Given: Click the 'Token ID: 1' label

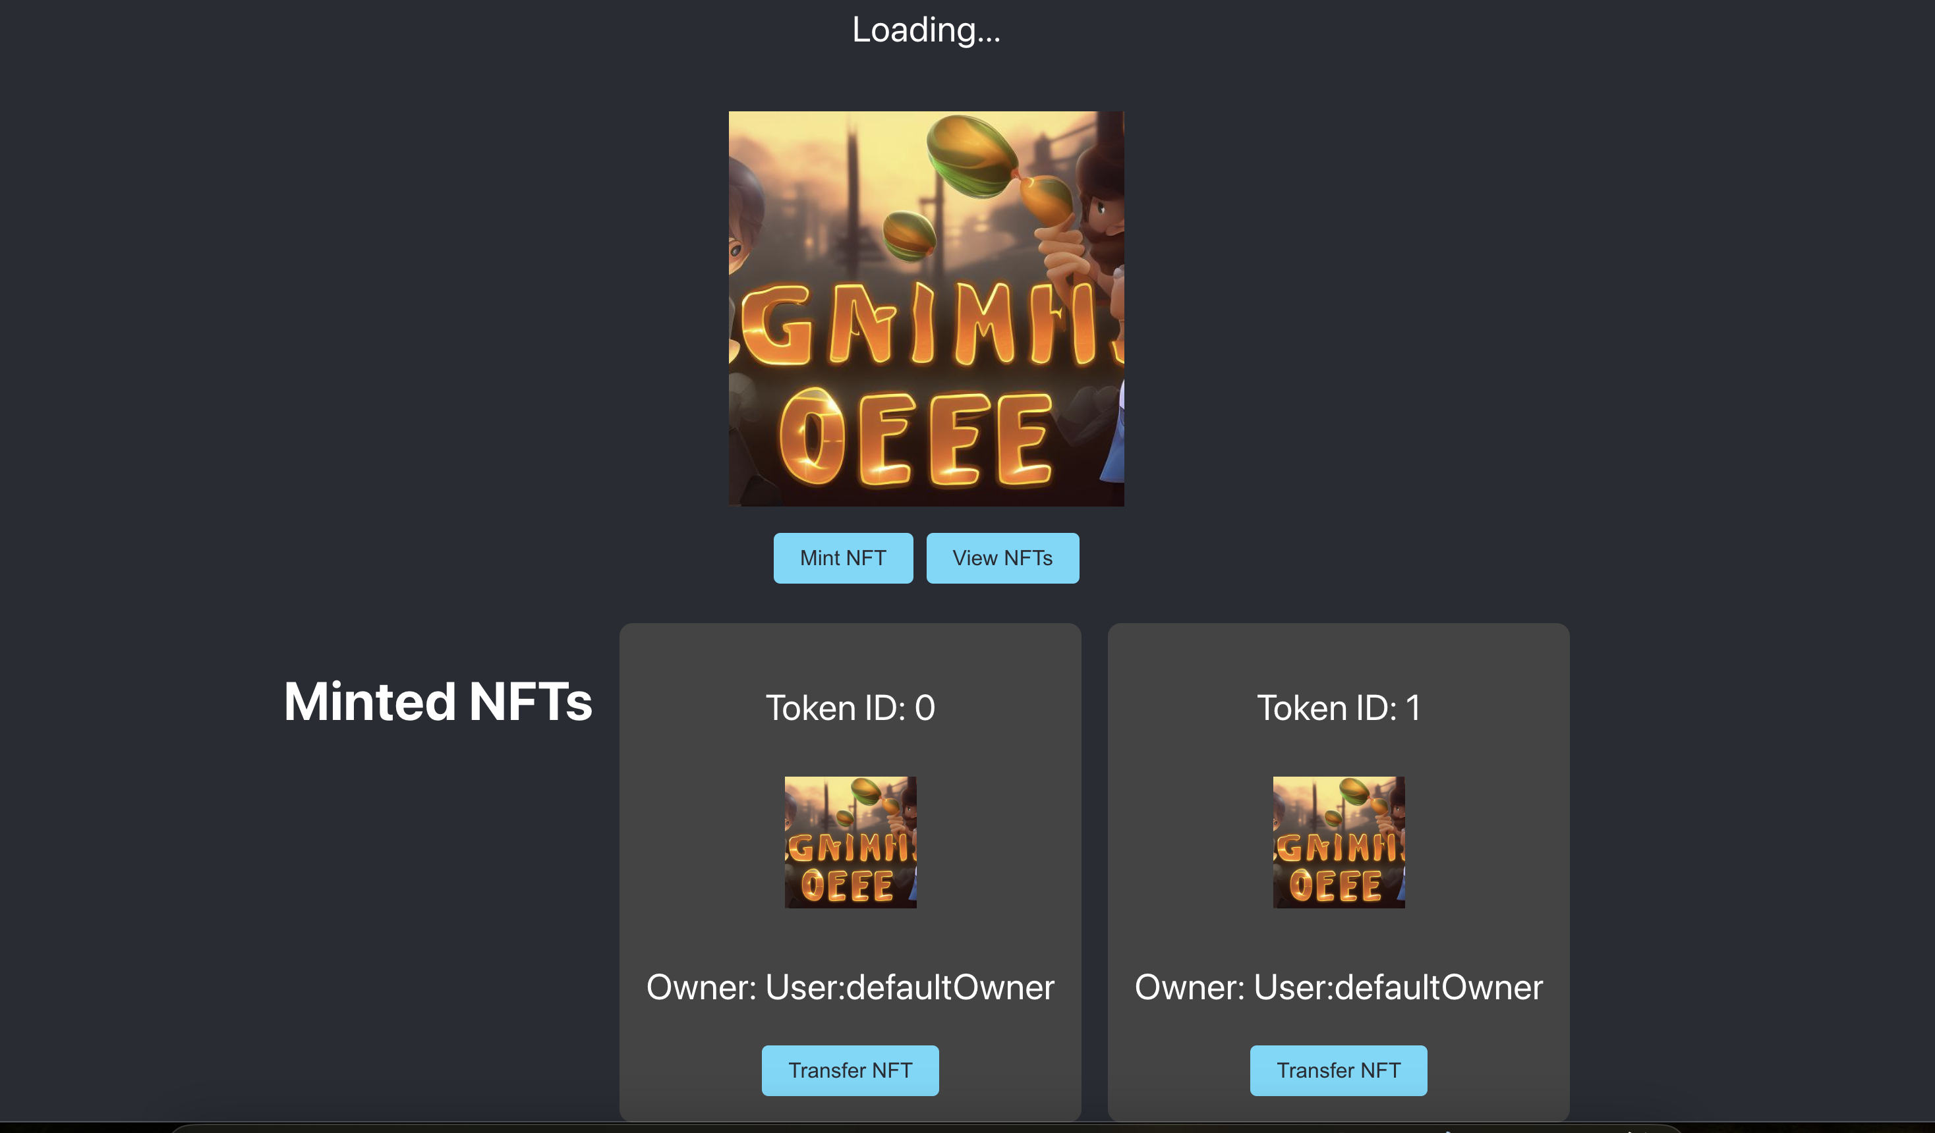Looking at the screenshot, I should (x=1338, y=707).
